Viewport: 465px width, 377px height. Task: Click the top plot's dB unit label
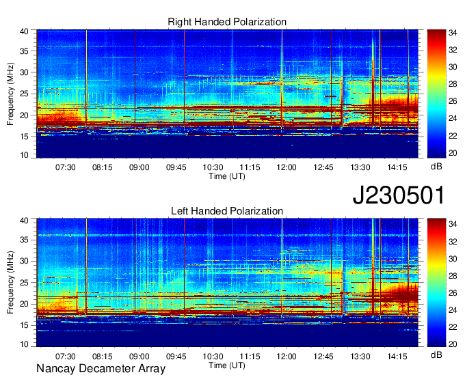[x=436, y=167]
